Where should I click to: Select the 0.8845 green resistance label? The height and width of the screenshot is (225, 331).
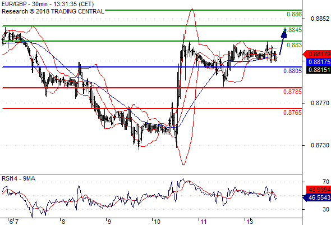[293, 30]
